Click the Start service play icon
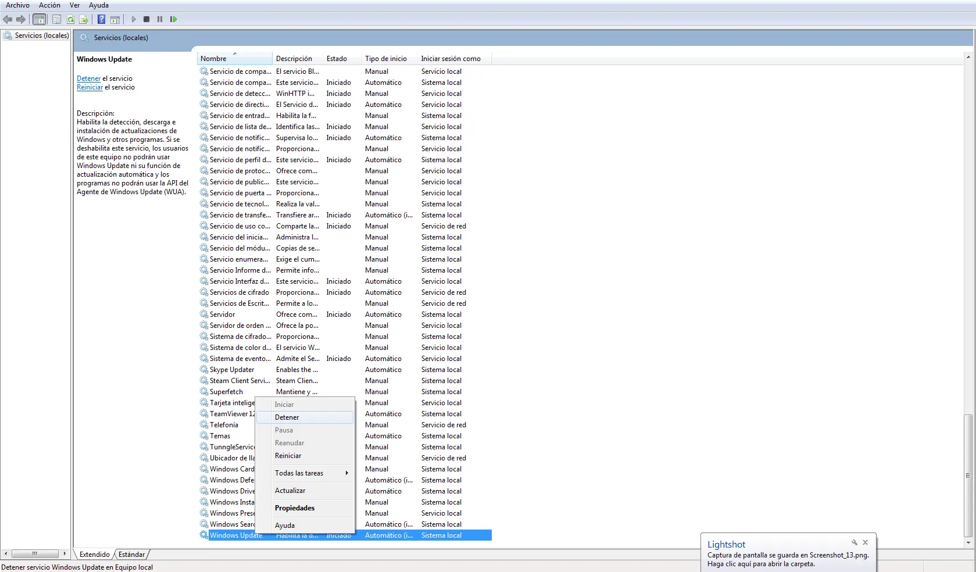This screenshot has height=572, width=976. click(x=133, y=19)
